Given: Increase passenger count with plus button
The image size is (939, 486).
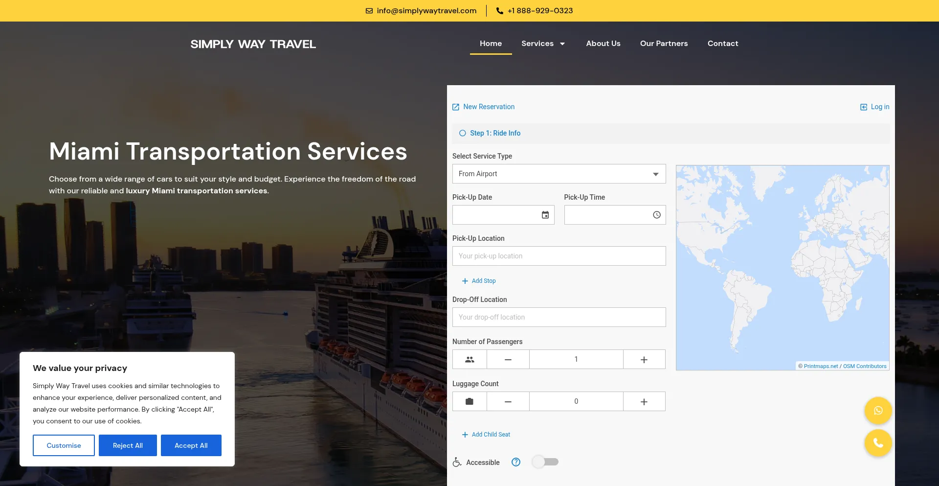Looking at the screenshot, I should [x=644, y=360].
